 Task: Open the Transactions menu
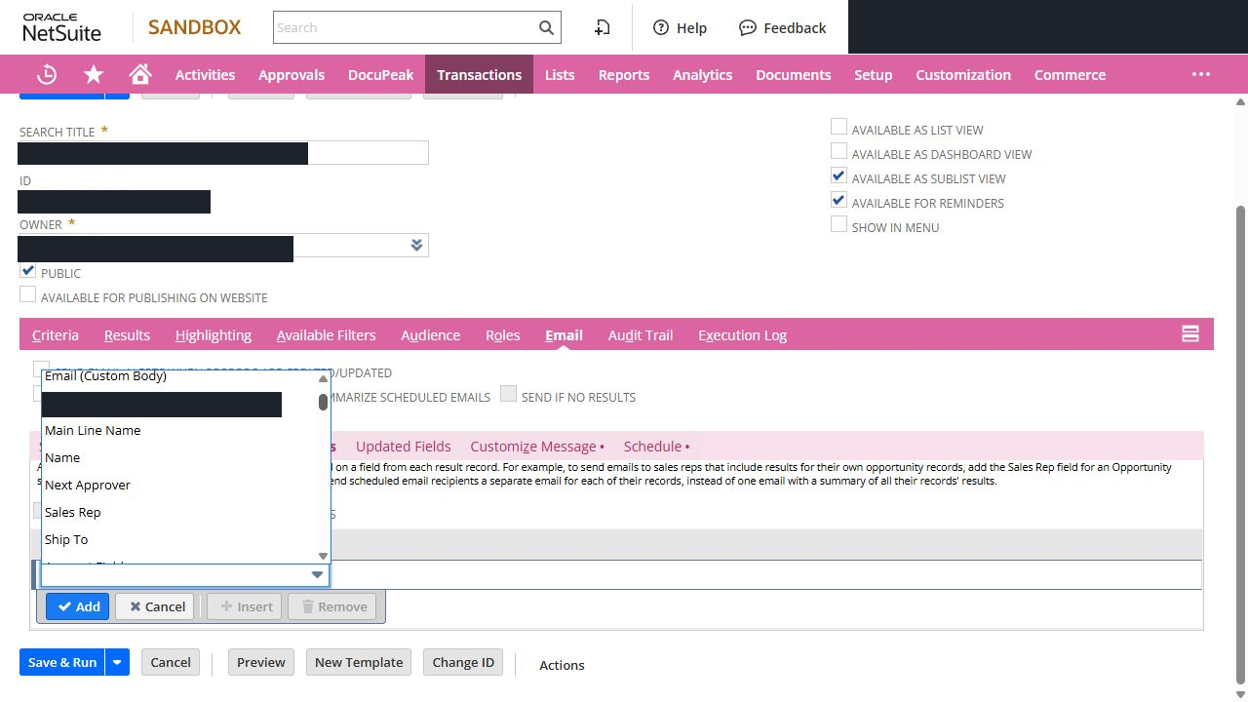pyautogui.click(x=479, y=74)
